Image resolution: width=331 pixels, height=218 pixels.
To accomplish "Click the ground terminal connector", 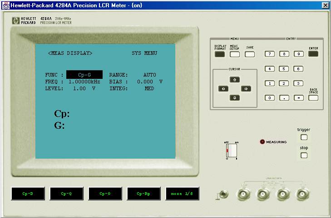I will pyautogui.click(x=223, y=194).
